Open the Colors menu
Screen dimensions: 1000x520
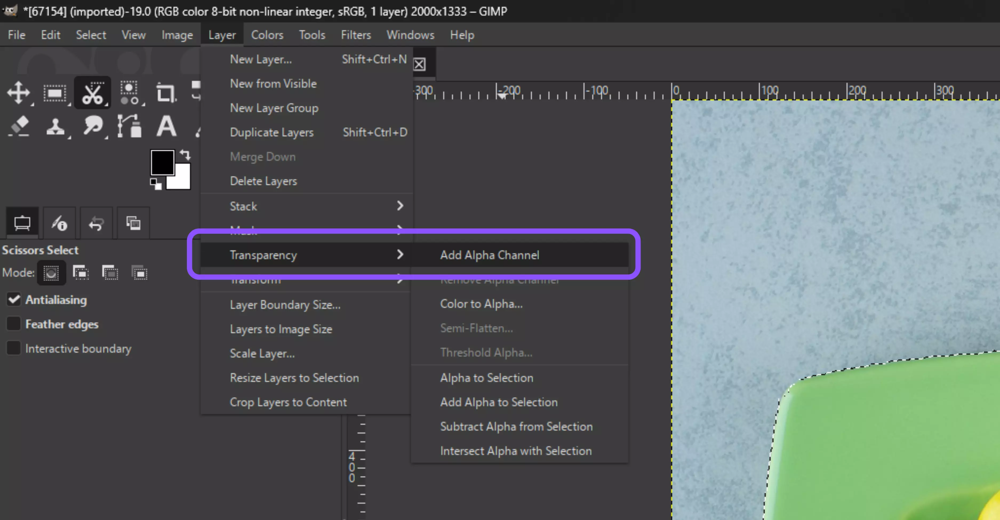267,35
